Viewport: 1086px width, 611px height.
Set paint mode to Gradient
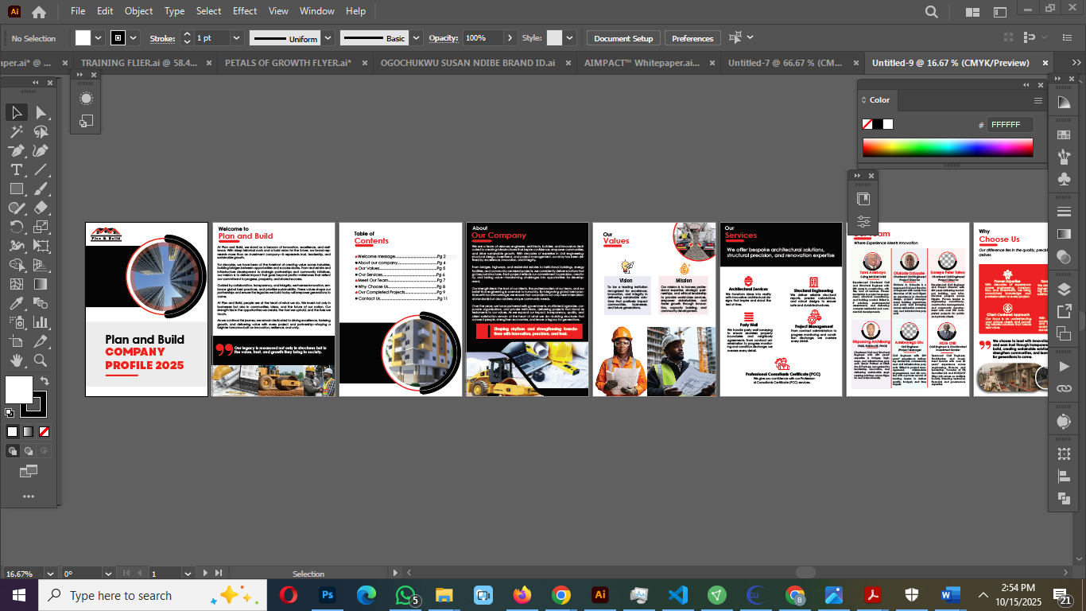coord(28,431)
